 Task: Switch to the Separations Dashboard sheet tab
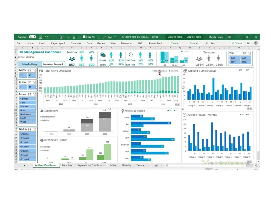[91, 165]
